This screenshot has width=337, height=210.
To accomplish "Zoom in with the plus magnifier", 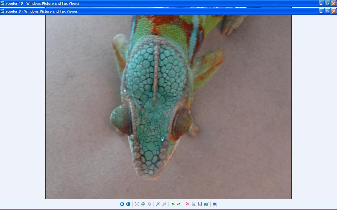I will tap(158, 204).
